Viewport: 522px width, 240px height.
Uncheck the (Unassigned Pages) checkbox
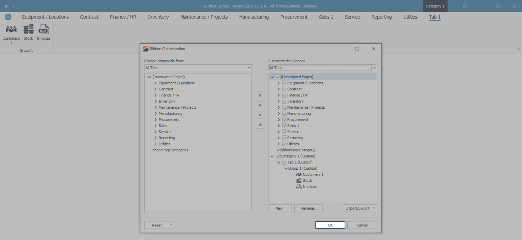(278, 77)
